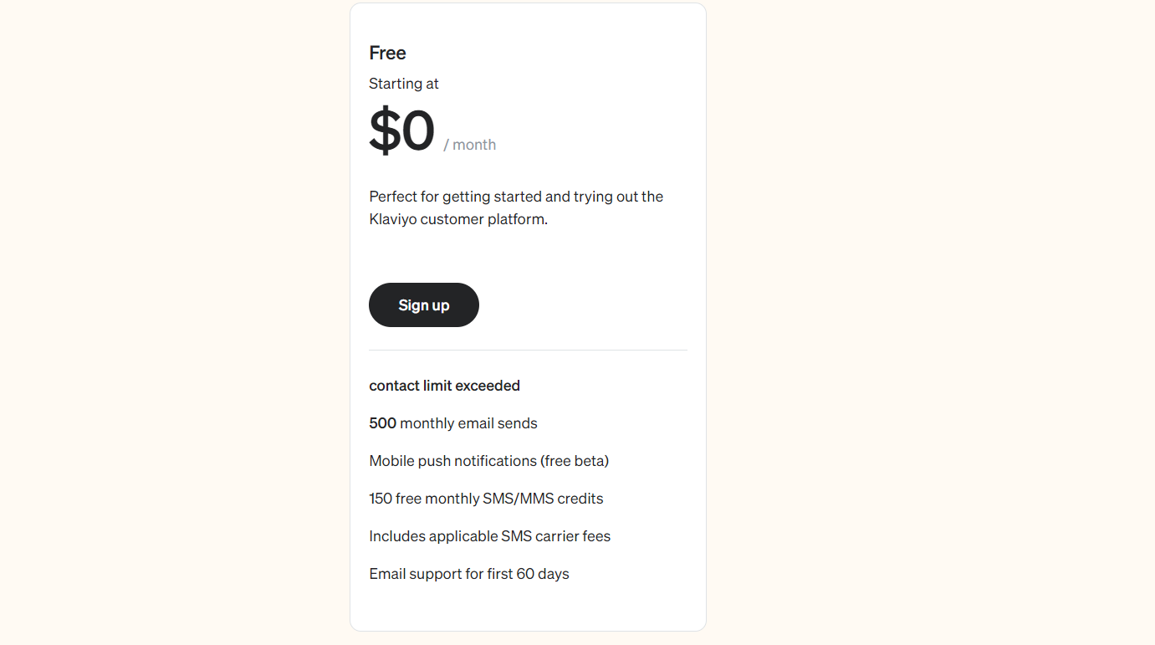Image resolution: width=1155 pixels, height=645 pixels.
Task: Click the Sign up button
Action: pos(424,305)
